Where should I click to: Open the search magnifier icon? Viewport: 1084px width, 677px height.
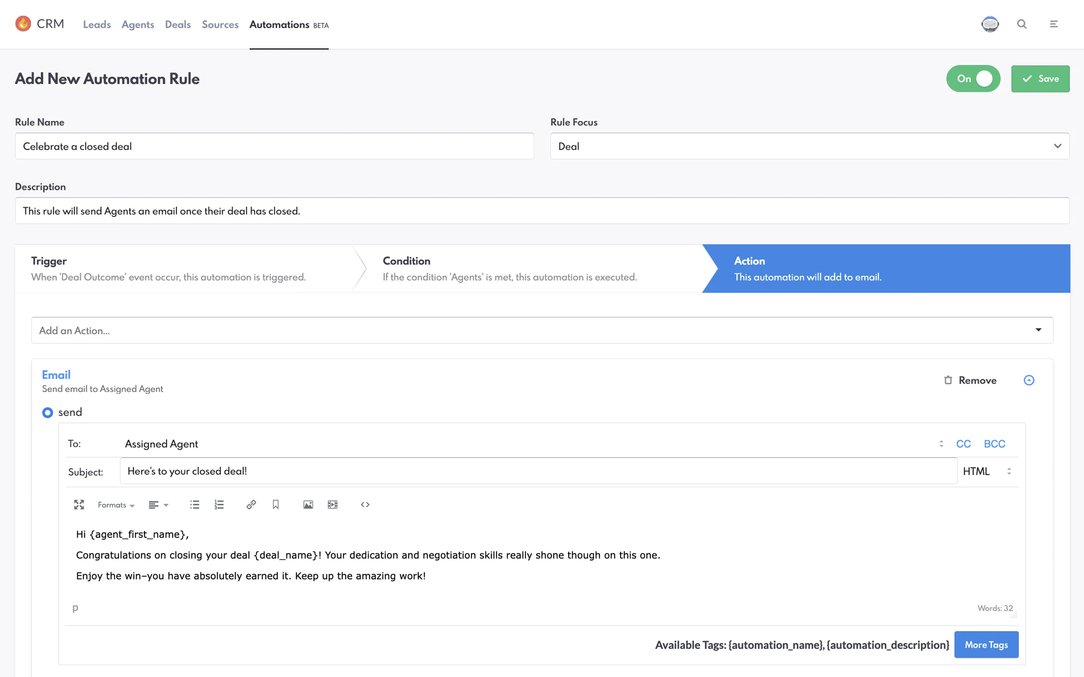point(1022,24)
